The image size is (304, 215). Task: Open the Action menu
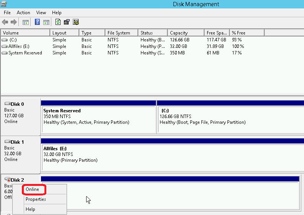tap(23, 13)
